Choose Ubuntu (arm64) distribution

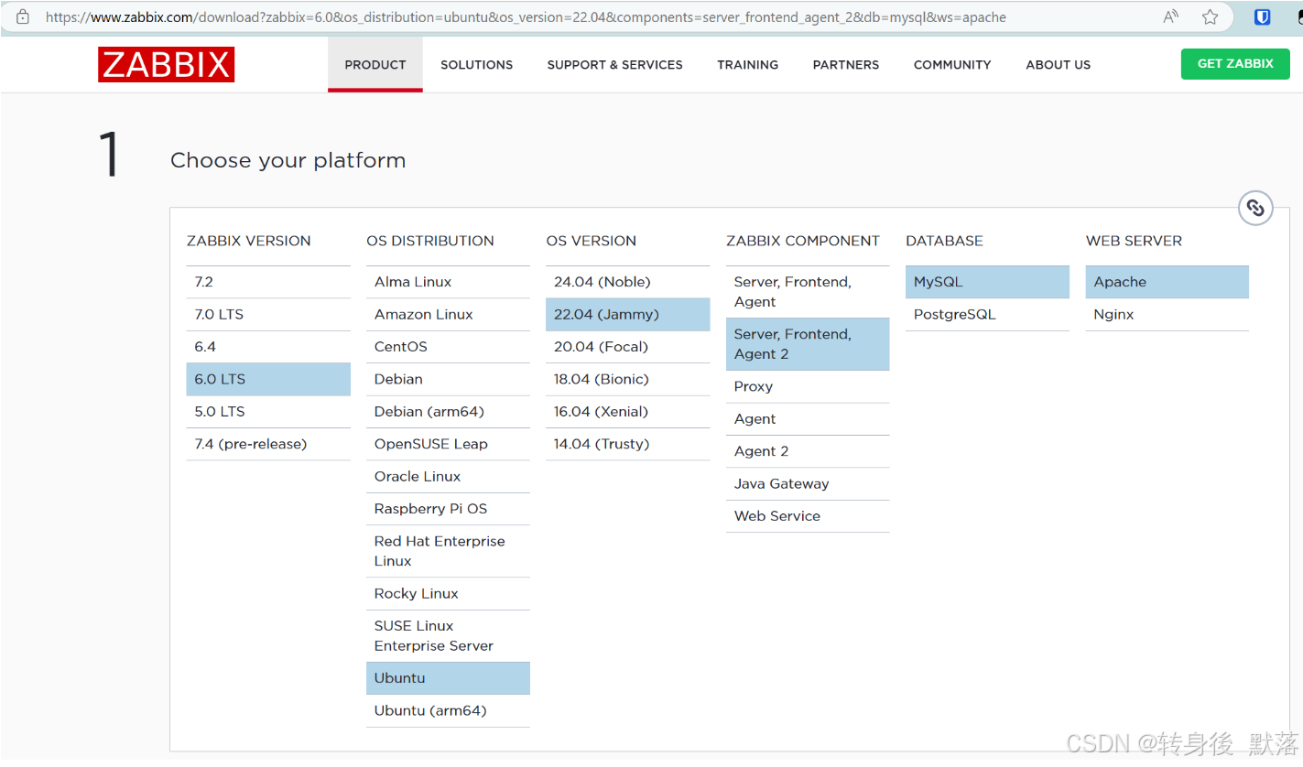point(448,711)
